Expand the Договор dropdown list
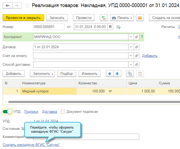Image resolution: width=180 pixels, height=149 pixels. [x=131, y=47]
